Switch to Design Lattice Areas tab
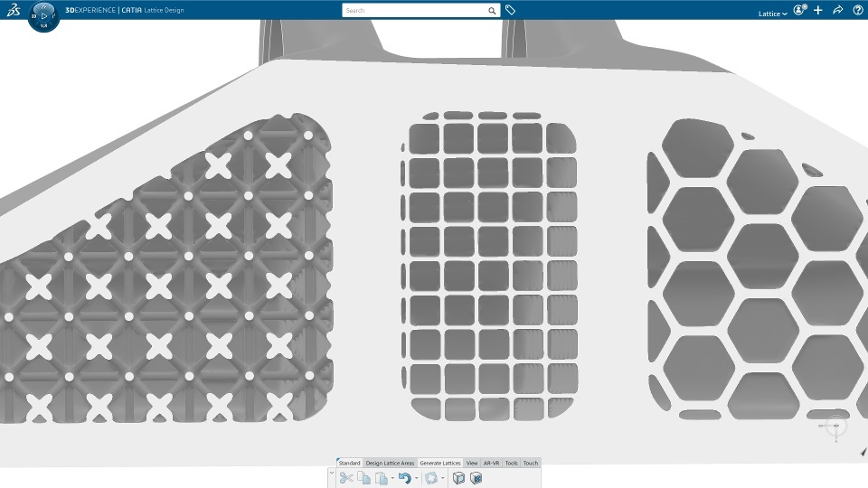 (390, 463)
